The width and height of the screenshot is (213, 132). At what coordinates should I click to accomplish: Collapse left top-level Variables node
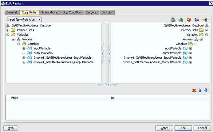pyautogui.click(x=8, y=35)
